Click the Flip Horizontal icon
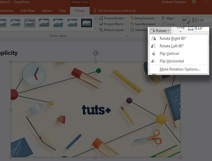This screenshot has height=161, width=212. coord(153,61)
